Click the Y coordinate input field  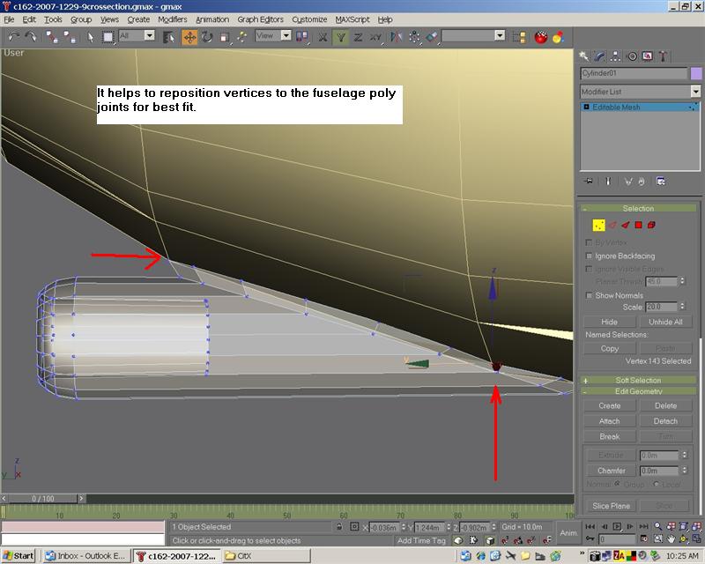pyautogui.click(x=429, y=528)
